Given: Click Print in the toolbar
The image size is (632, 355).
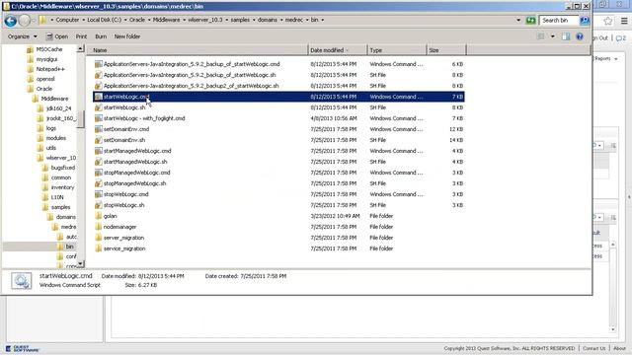Looking at the screenshot, I should (81, 36).
